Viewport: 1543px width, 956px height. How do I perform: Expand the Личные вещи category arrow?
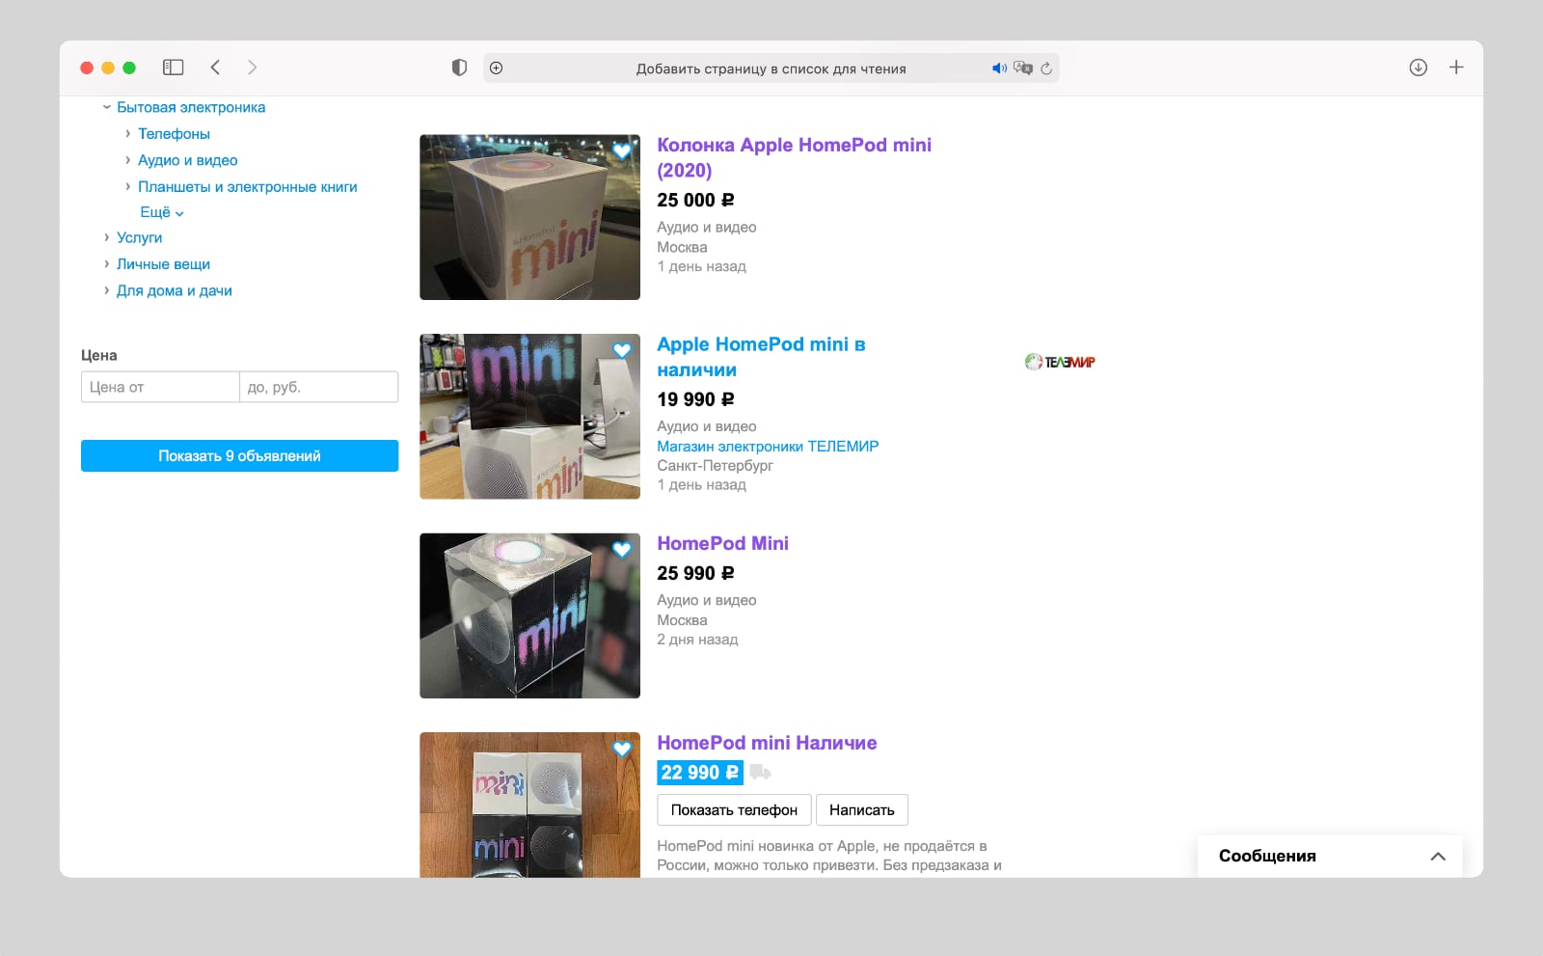coord(107,263)
